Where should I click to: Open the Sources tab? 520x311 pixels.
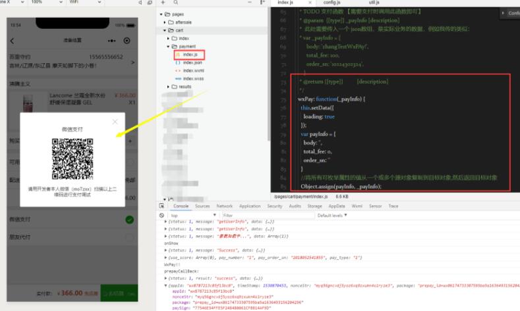click(202, 206)
